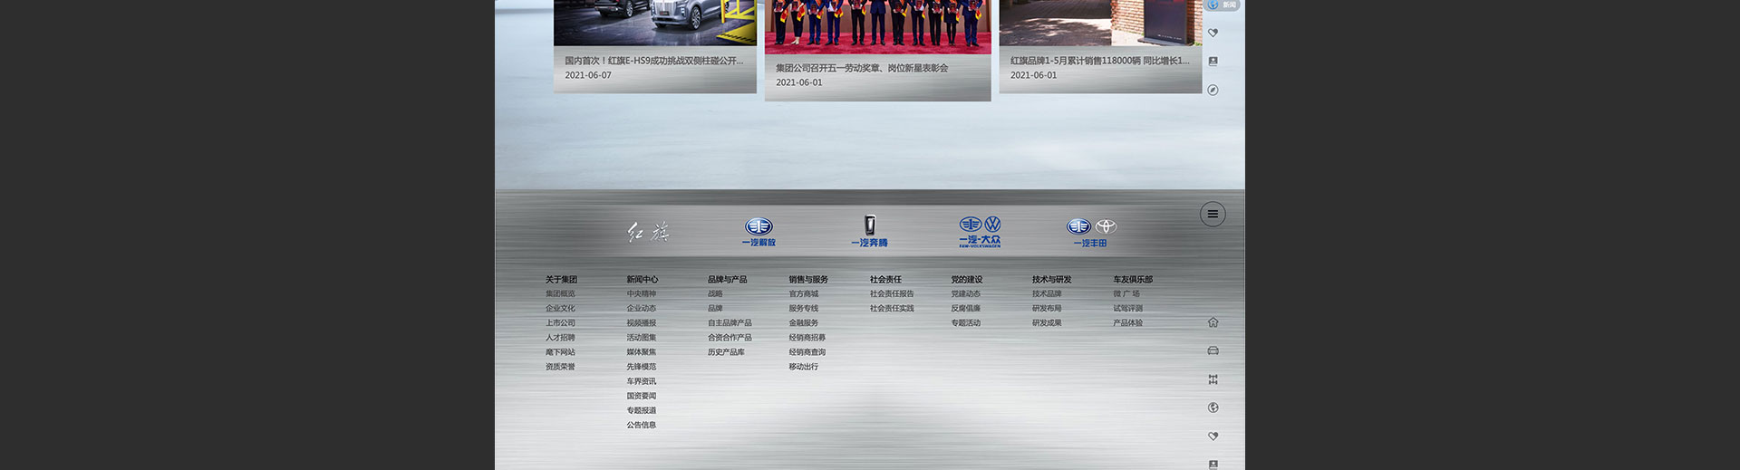The width and height of the screenshot is (1740, 470).
Task: Visit the 试驾评测 link
Action: [x=1127, y=309]
